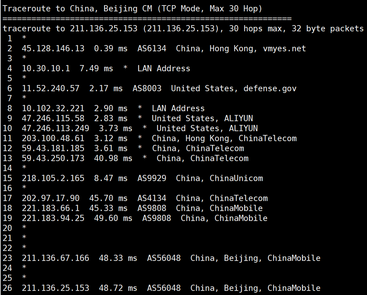Click the IP 59.43.181.185 on hop 12

53,148
